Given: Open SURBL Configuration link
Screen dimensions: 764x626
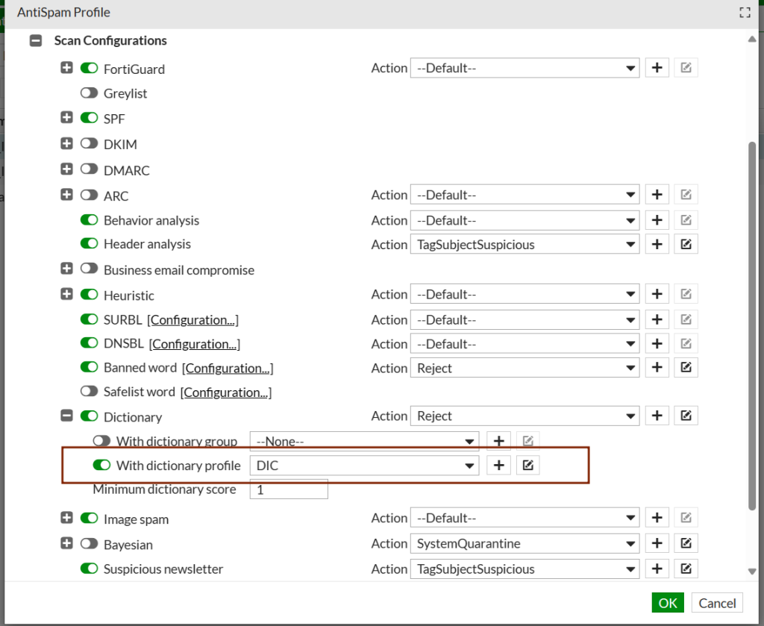Looking at the screenshot, I should pos(192,320).
